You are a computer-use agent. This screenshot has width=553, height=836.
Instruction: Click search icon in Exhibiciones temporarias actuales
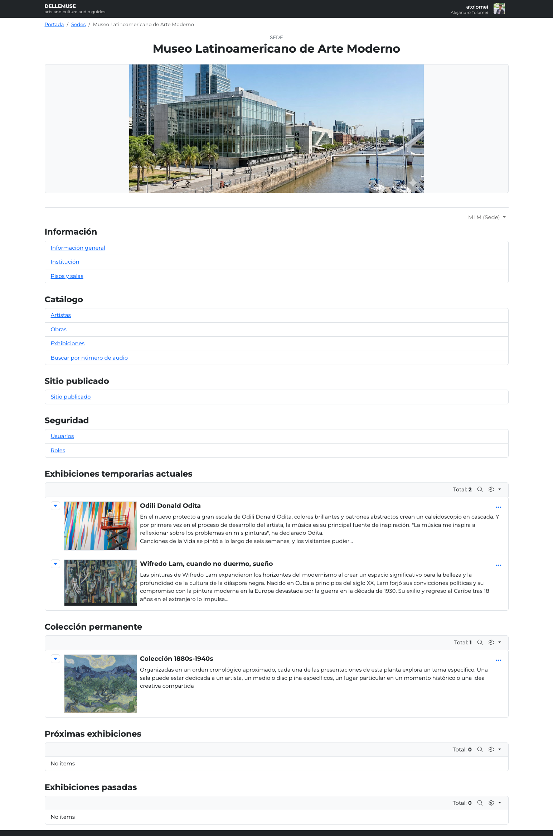[480, 489]
